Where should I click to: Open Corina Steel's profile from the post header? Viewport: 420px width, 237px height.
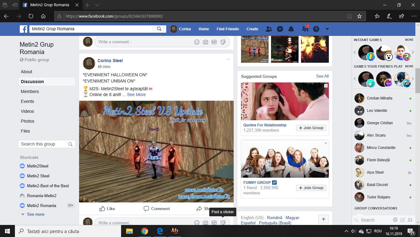(110, 61)
